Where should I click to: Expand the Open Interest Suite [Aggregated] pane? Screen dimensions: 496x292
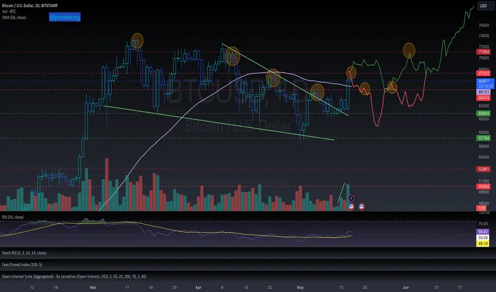[x=74, y=277]
